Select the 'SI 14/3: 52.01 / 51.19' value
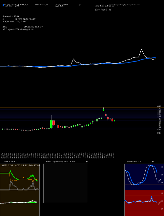This screenshot has width=164, height=216. click(25, 19)
